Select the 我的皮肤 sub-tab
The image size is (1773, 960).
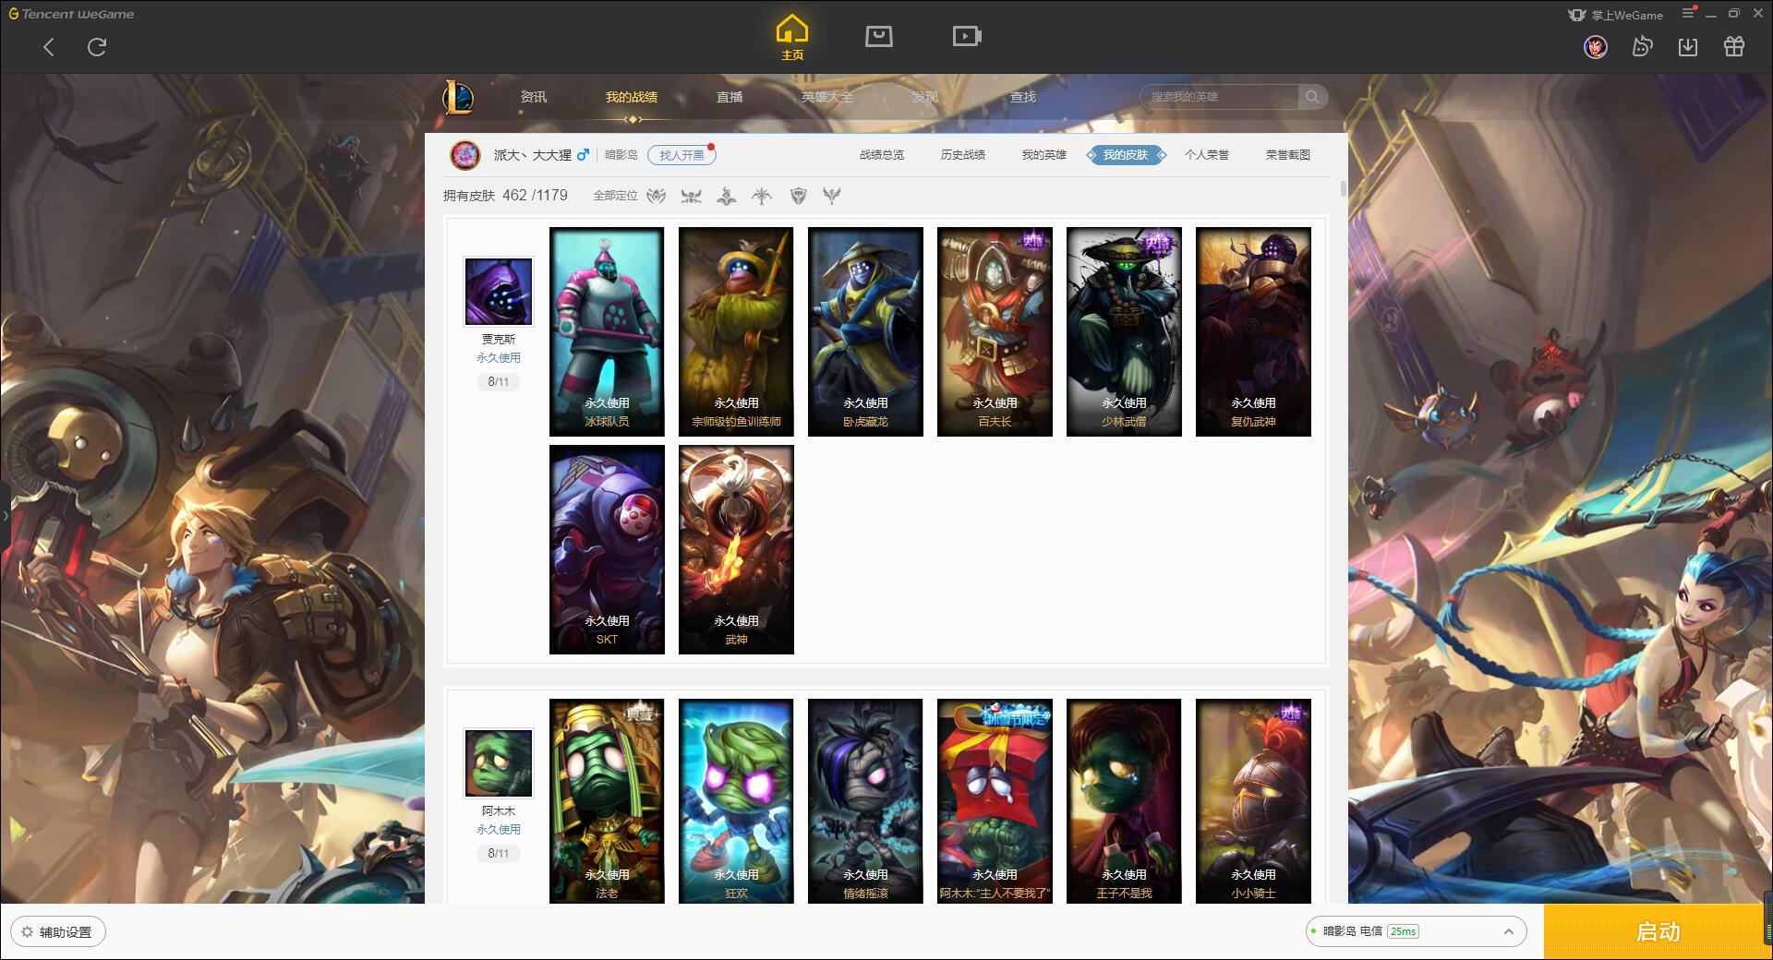[1126, 155]
